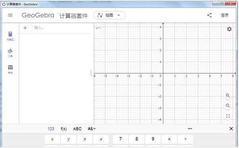The height and width of the screenshot is (148, 239).
Task: Switch to the Tools panel icon
Action: coord(10,51)
